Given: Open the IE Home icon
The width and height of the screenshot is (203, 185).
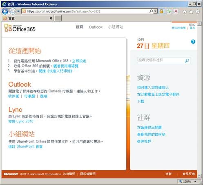Looking at the screenshot, I should click(185, 12).
